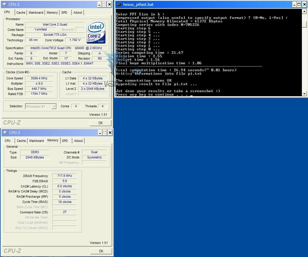Switch to SPD tab in bottom CPU-Z window
Screen dimensions: 308x257
coord(65,141)
